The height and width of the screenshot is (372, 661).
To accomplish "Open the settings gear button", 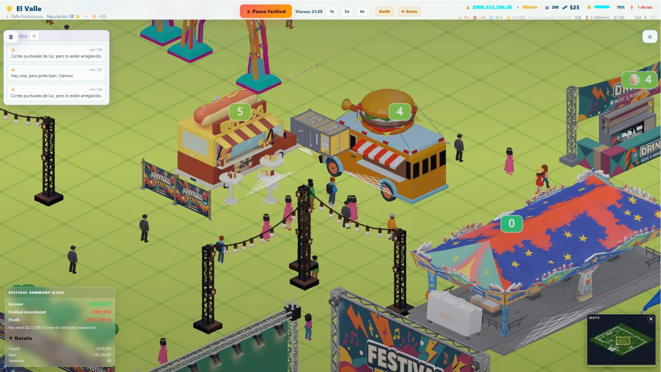I will point(650,37).
